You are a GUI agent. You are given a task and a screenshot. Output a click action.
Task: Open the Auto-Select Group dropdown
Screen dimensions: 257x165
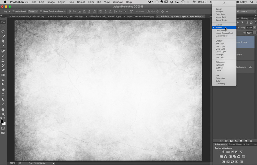click(x=33, y=11)
